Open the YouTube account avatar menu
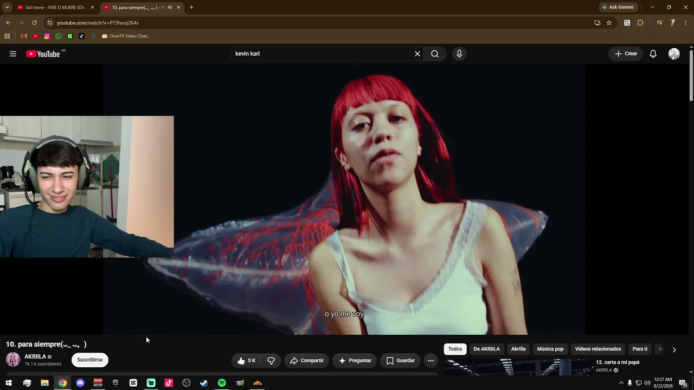 pos(674,54)
